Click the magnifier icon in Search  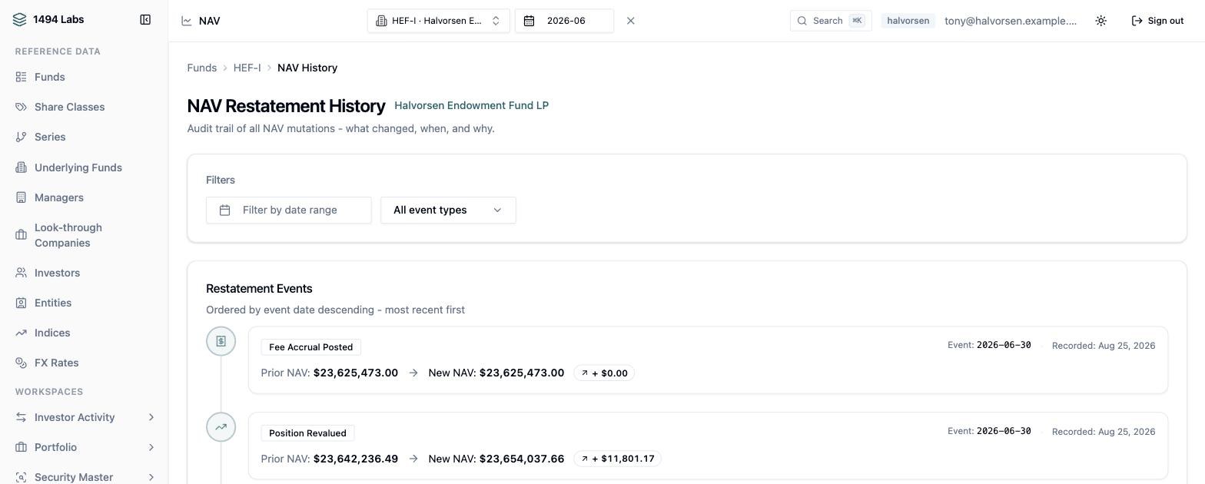[802, 21]
